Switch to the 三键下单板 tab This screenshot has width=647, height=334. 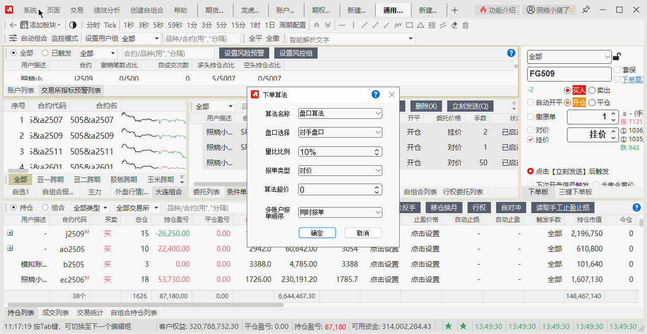[575, 192]
